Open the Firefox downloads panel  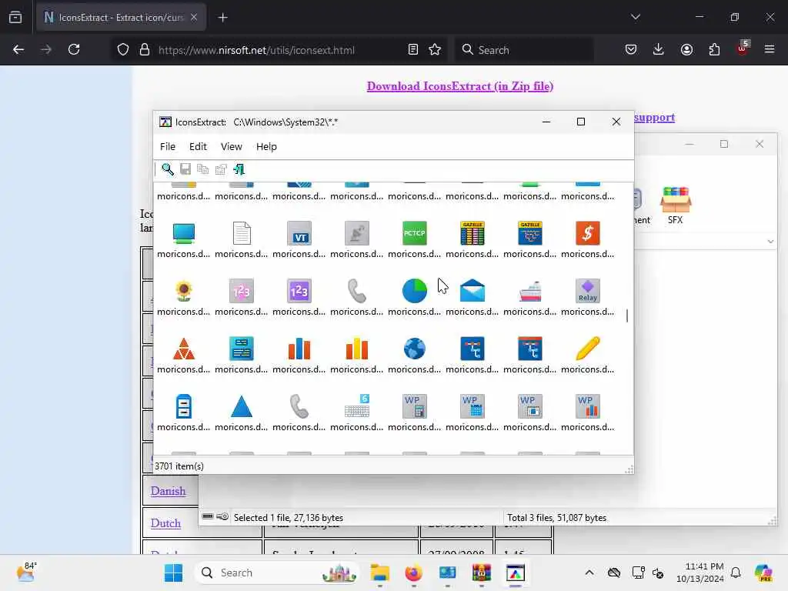[659, 49]
